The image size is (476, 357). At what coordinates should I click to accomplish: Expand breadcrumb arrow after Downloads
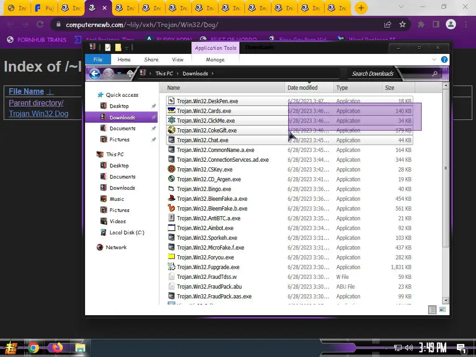click(x=213, y=73)
